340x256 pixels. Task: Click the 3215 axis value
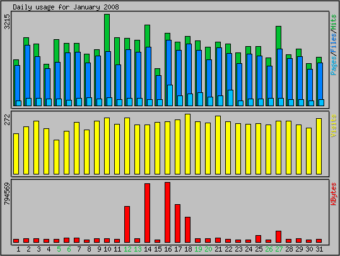[8, 21]
